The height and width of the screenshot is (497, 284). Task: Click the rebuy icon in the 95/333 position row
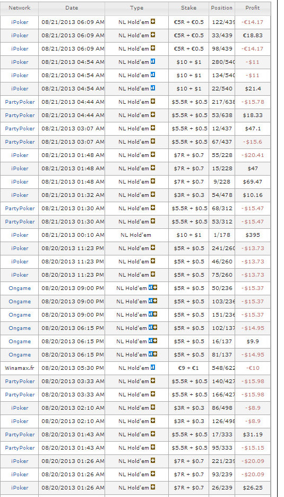(x=153, y=448)
